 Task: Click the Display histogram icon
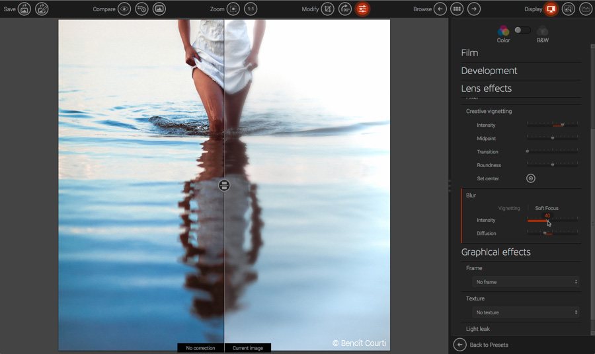click(x=586, y=9)
